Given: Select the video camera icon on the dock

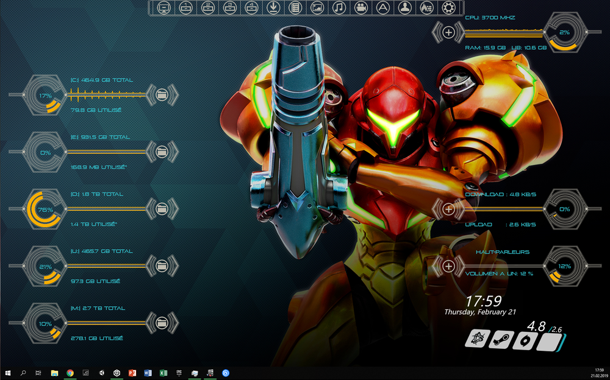Looking at the screenshot, I should [361, 7].
